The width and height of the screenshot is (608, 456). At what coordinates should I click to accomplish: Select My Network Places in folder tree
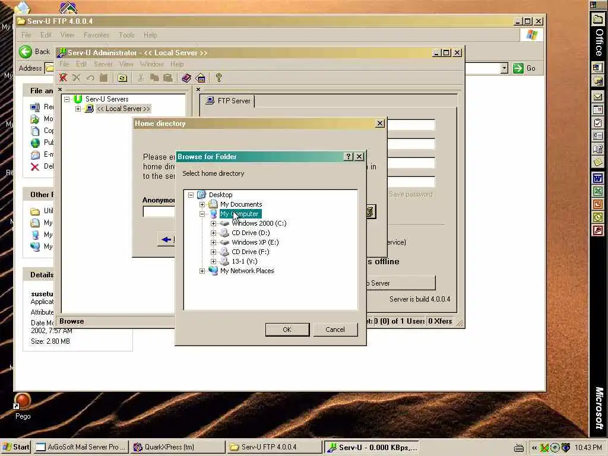pyautogui.click(x=247, y=271)
